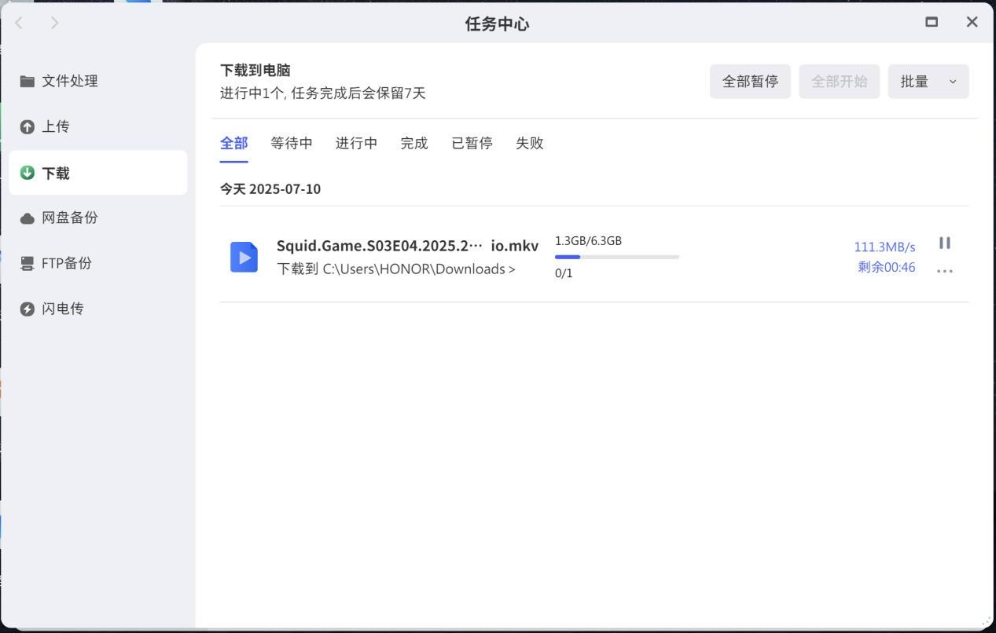
Task: Switch to the 进行中 tab
Action: [x=356, y=143]
